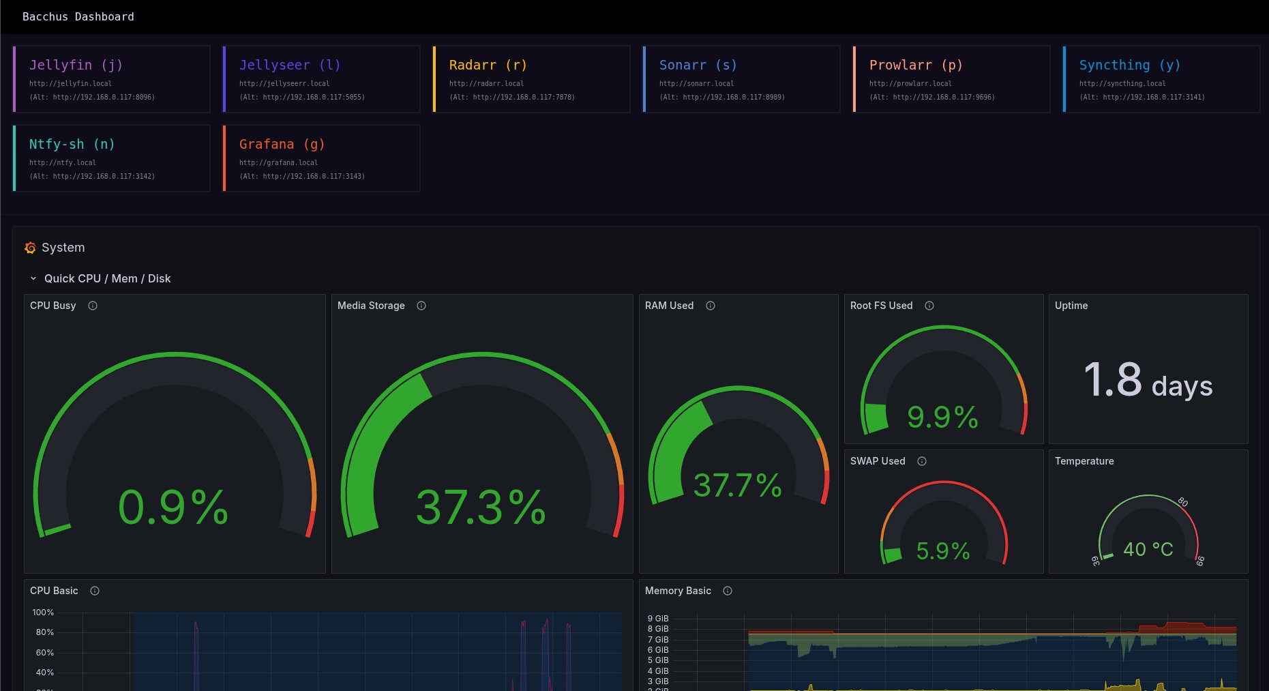Click the http://prowlarr.local URL text
The image size is (1269, 691).
click(x=910, y=83)
